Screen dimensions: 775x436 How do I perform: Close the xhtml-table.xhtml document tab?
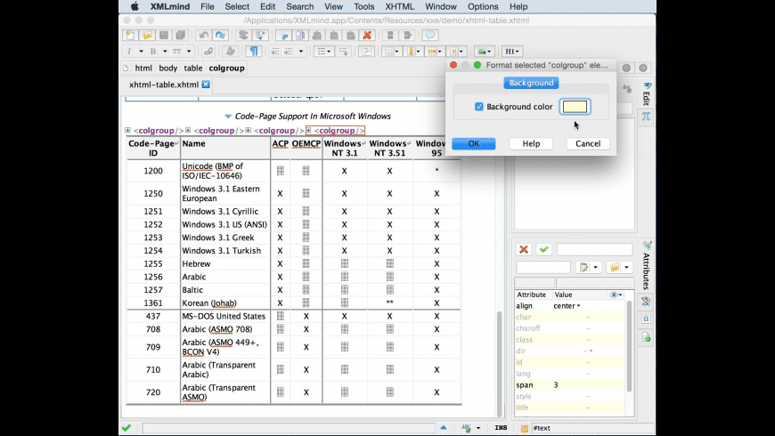[206, 85]
